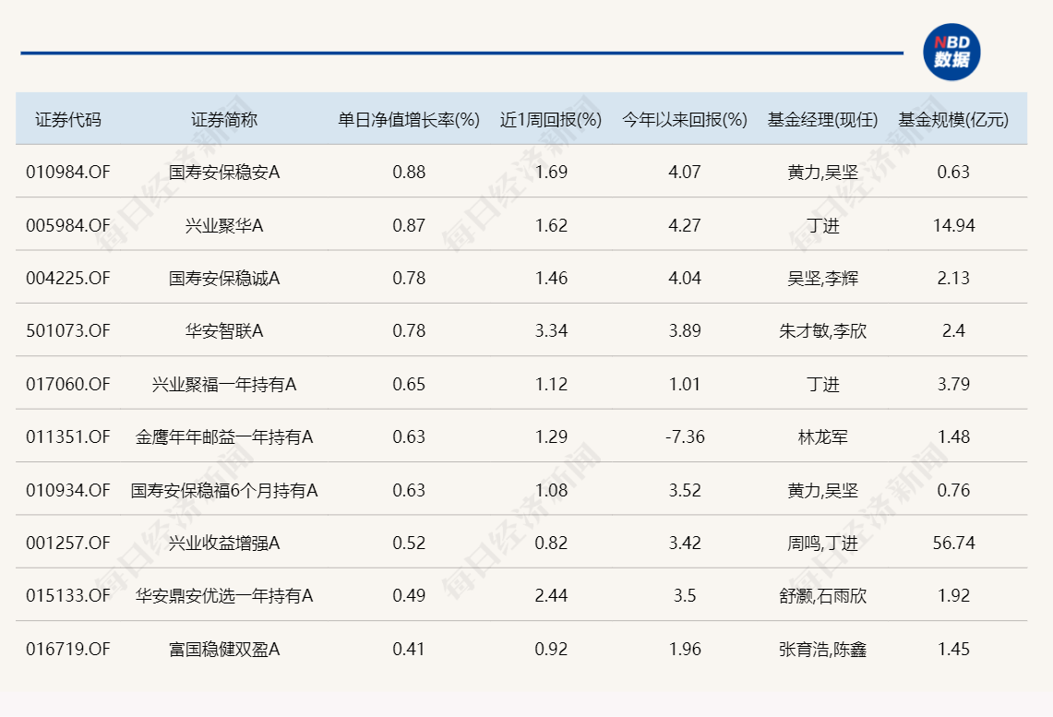Click manager name 林龙军
Viewport: 1053px width, 717px height.
coord(822,436)
